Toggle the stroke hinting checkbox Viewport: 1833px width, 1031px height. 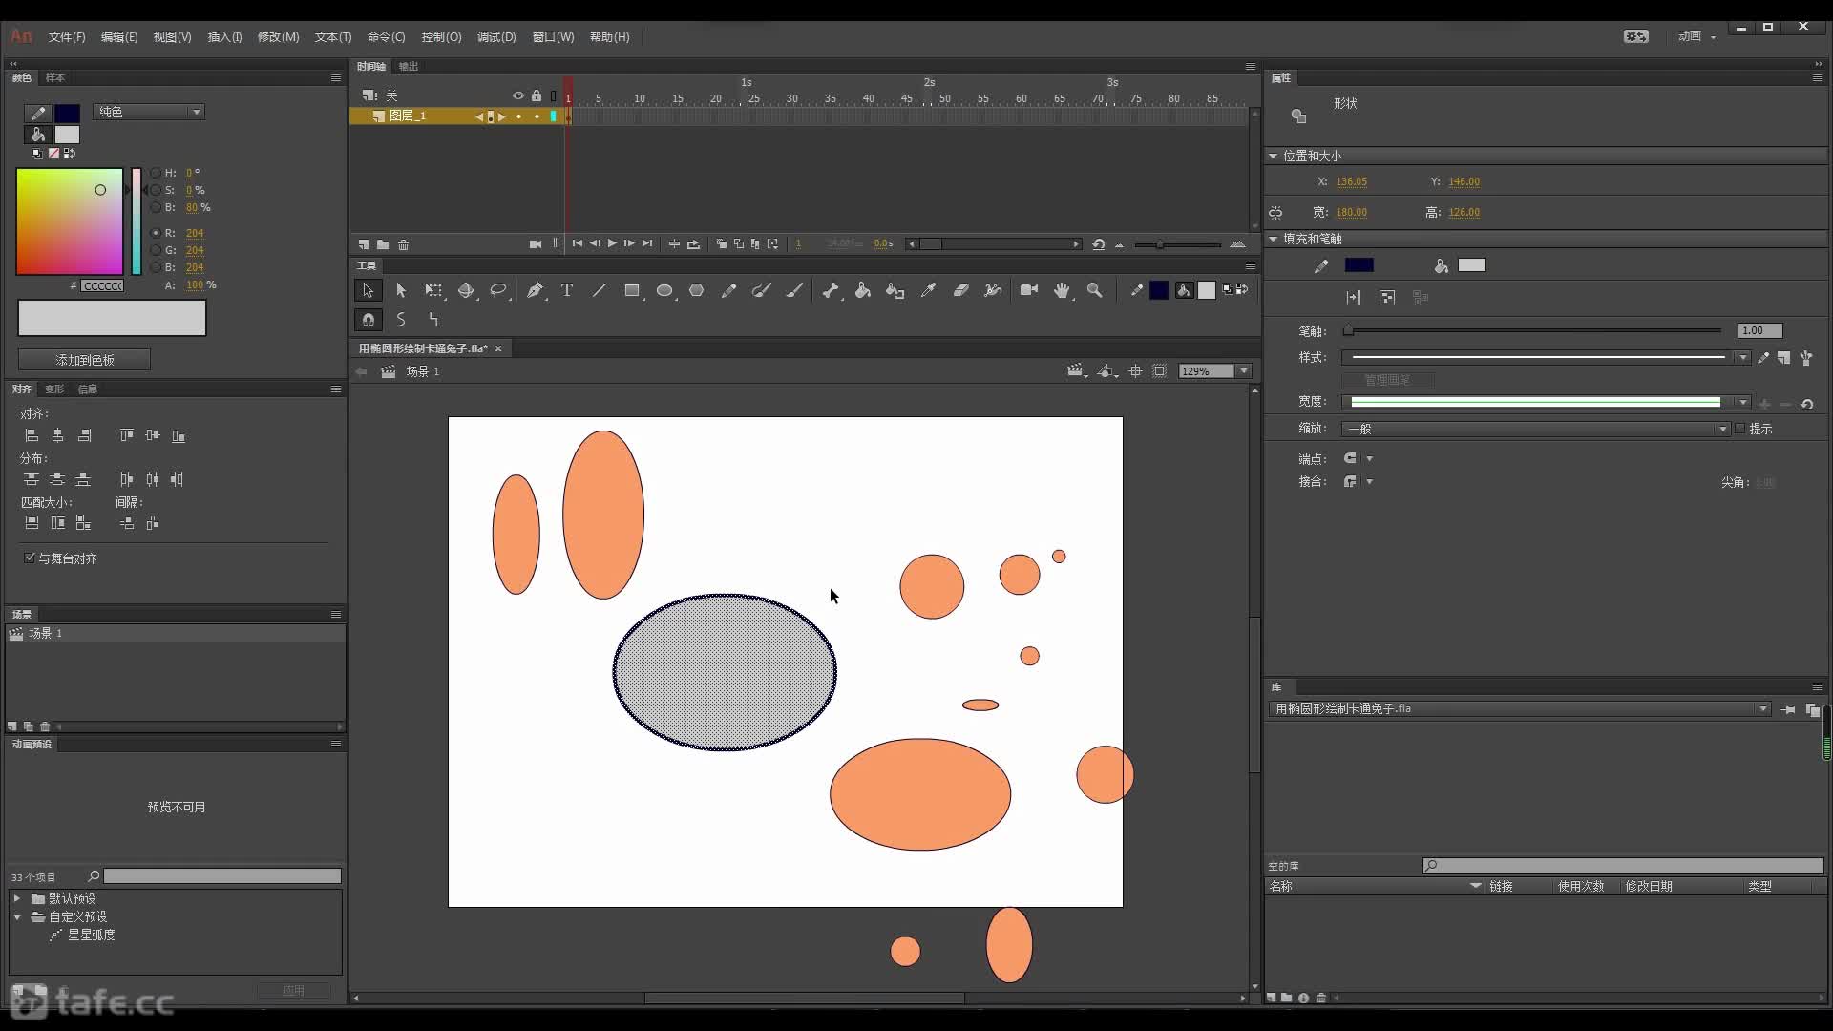[x=1740, y=429]
